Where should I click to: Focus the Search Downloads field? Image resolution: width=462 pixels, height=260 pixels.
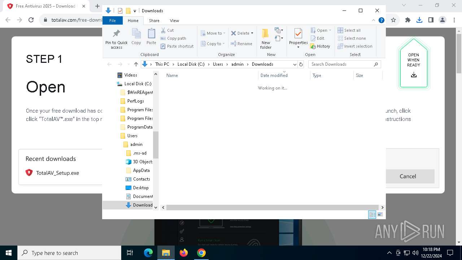(344, 64)
